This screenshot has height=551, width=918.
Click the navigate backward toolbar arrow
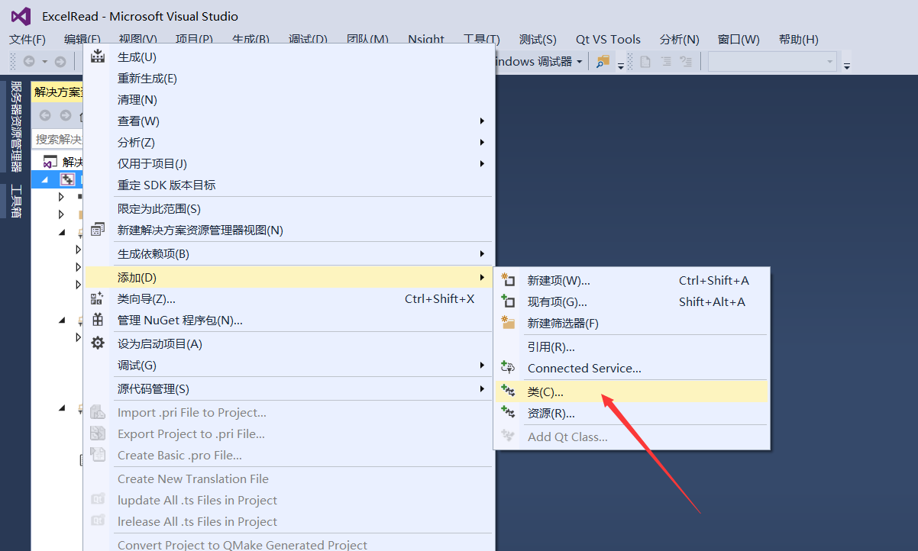[29, 62]
